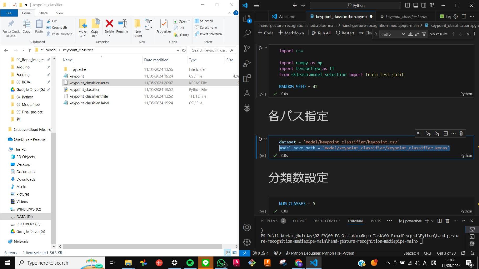Open the Open button dropdown arrow

pyautogui.click(x=189, y=21)
